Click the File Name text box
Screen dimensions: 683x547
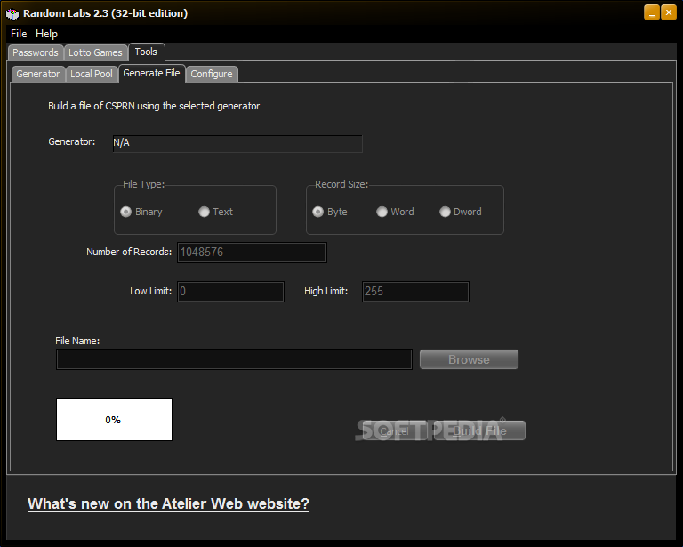pos(235,359)
